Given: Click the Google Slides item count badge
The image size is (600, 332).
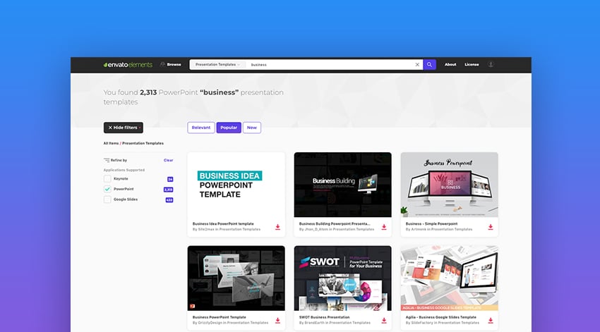Looking at the screenshot, I should point(169,199).
